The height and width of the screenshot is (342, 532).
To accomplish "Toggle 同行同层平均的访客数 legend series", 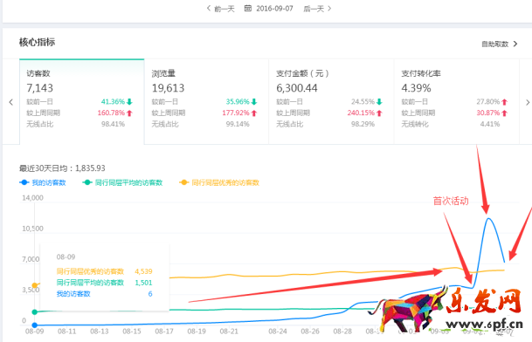I will click(x=122, y=182).
